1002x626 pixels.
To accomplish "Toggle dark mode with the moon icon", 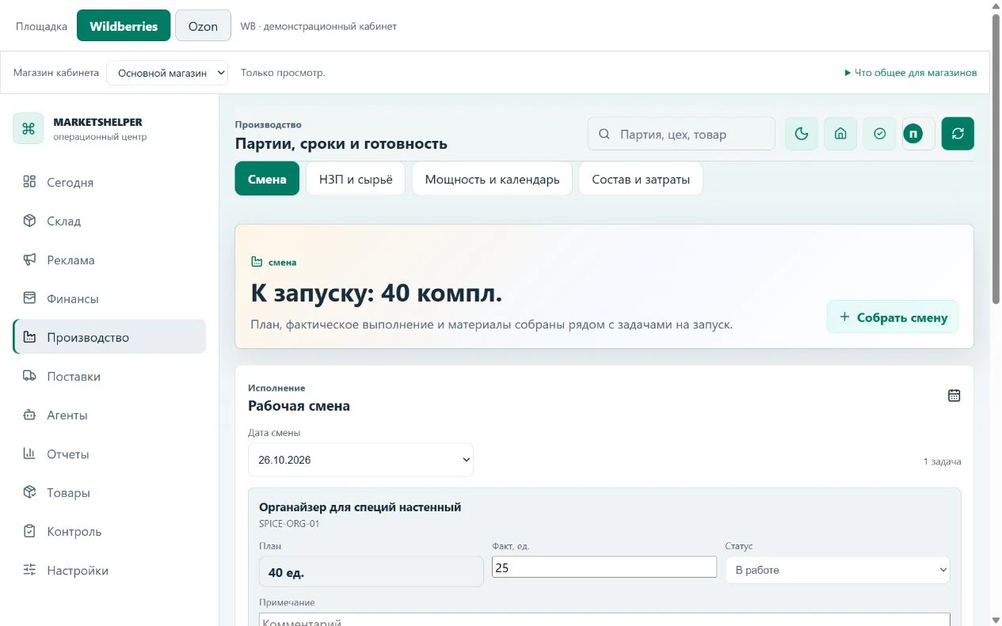I will pyautogui.click(x=801, y=134).
